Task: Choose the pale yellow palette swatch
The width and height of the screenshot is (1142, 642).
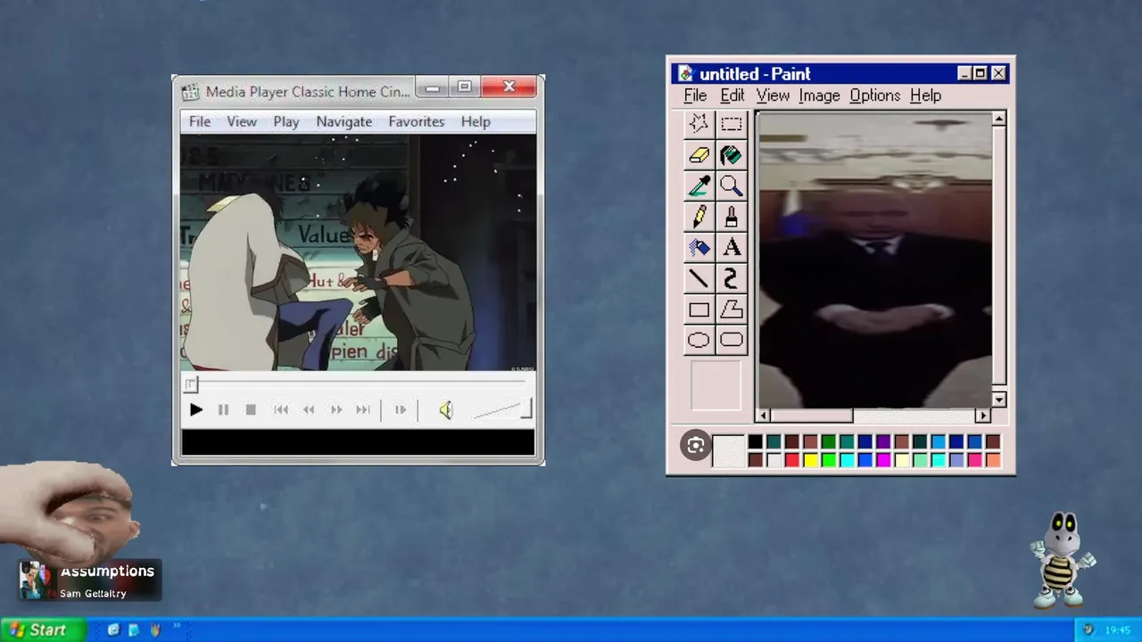Action: click(902, 460)
